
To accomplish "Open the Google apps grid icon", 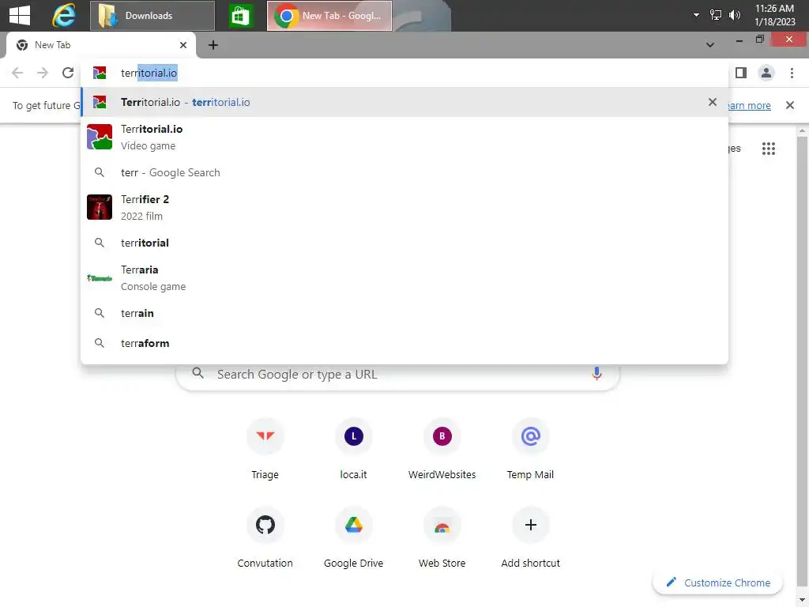I will (769, 149).
